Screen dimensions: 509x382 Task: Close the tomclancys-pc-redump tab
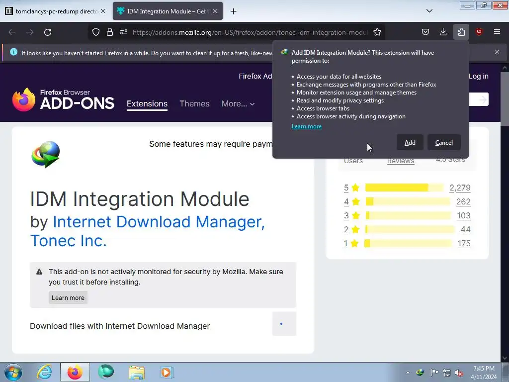coord(103,11)
